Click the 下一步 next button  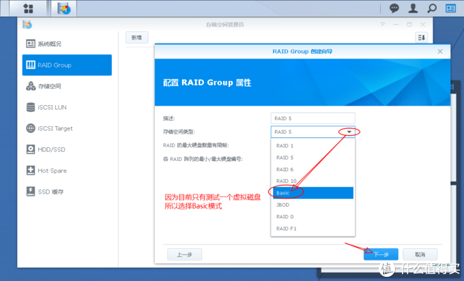coord(381,254)
